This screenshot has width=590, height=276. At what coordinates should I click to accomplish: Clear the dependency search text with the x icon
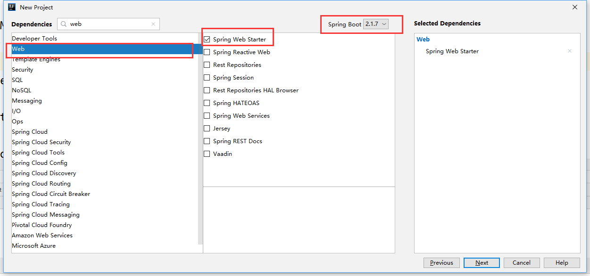pyautogui.click(x=153, y=24)
